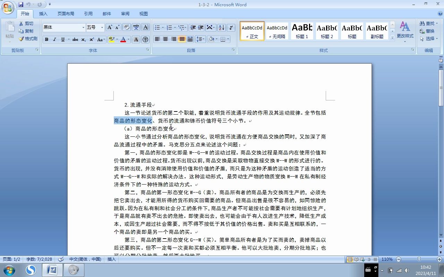
Task: Apply the 无间隔 style
Action: [x=277, y=31]
